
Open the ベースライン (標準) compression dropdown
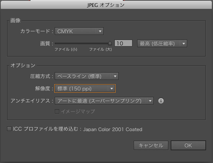[87, 76]
